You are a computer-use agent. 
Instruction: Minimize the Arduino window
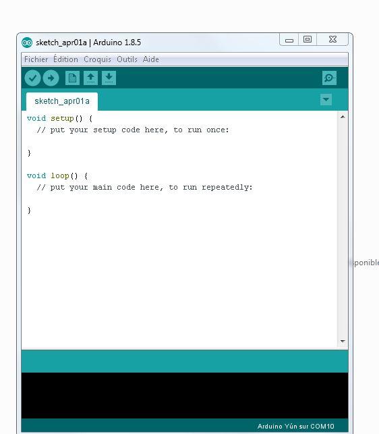click(x=289, y=40)
